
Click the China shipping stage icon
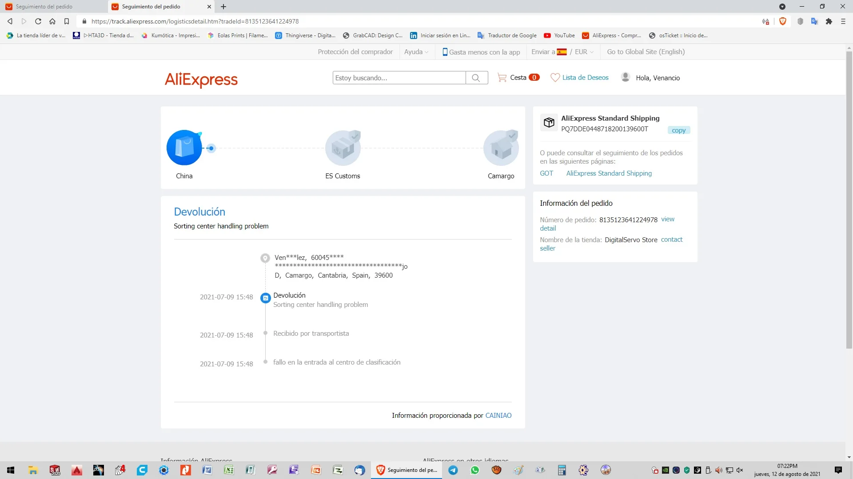[184, 148]
